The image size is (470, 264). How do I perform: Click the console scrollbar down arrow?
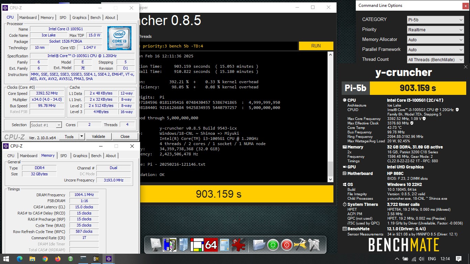click(x=331, y=179)
